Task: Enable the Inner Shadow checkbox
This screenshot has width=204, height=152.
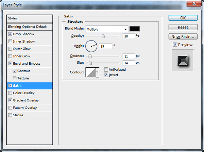Action: point(10,41)
